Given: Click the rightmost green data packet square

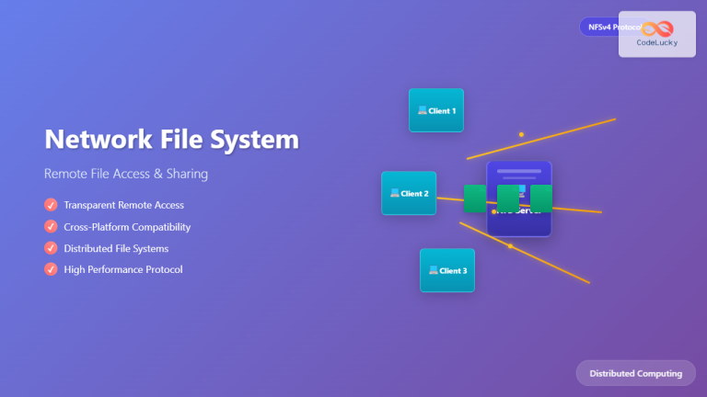Looking at the screenshot, I should [x=541, y=198].
